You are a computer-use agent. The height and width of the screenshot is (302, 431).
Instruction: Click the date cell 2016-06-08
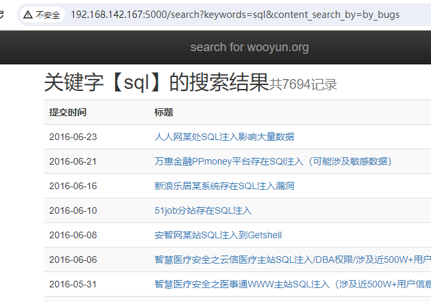73,235
